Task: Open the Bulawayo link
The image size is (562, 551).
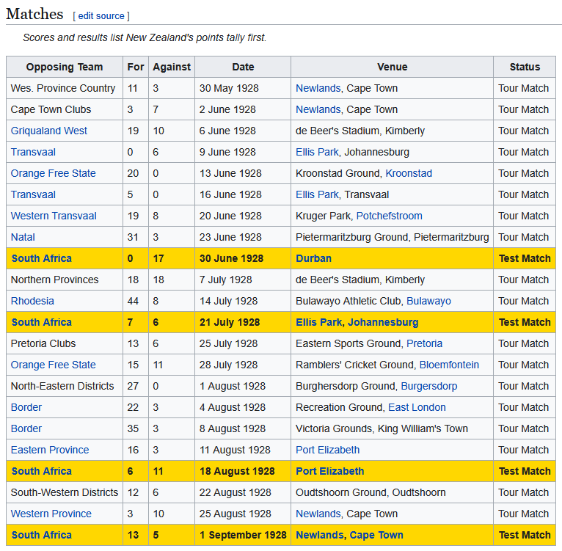Action: 428,301
